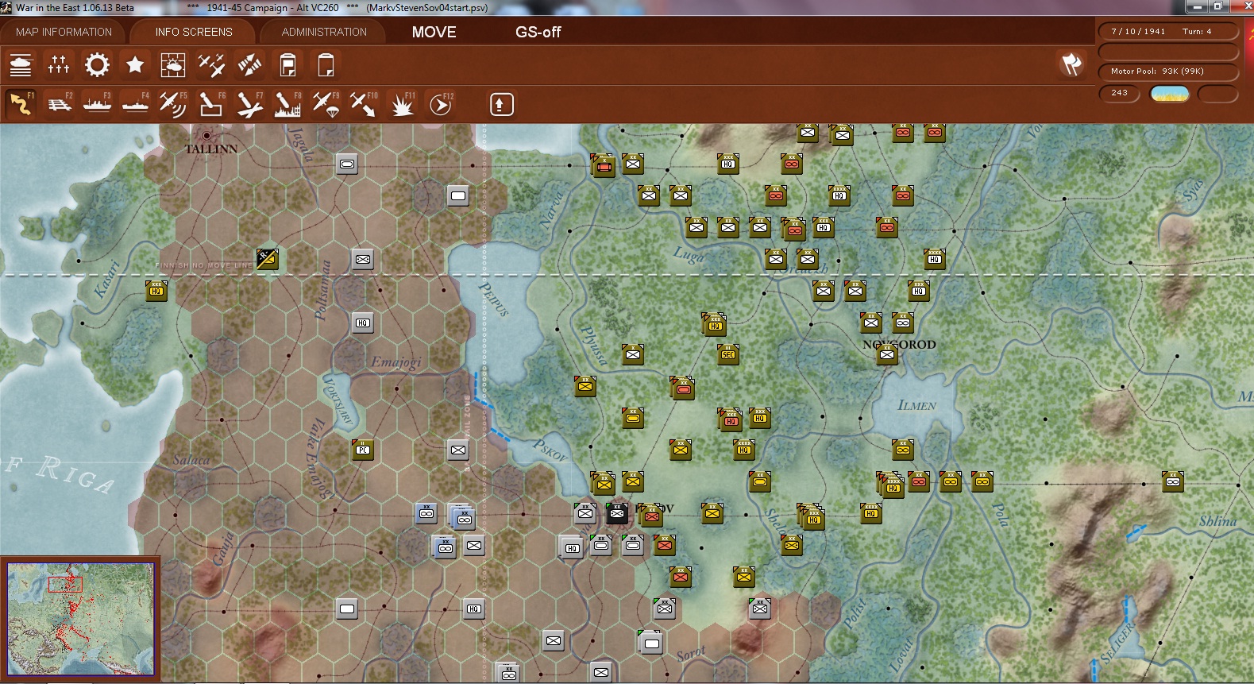Select F4 amphibious transport ship icon

(135, 104)
